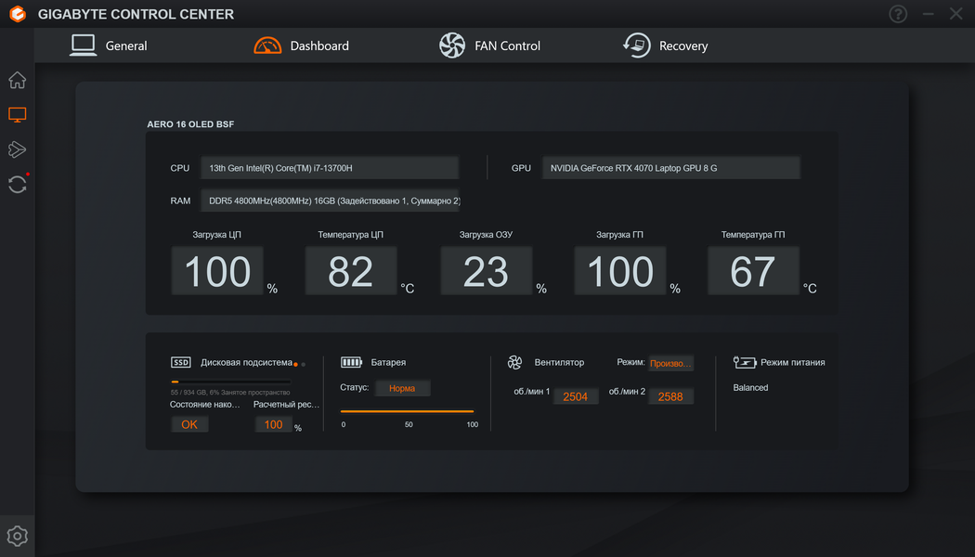Switch to second disk page dot
The image size is (975, 557).
tap(304, 364)
